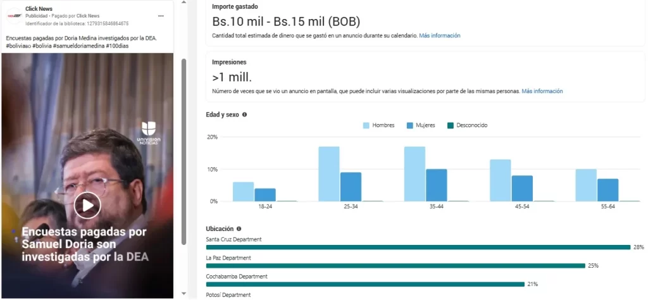Click the Univision Noticias logo on video
The width and height of the screenshot is (648, 300).
tap(148, 135)
